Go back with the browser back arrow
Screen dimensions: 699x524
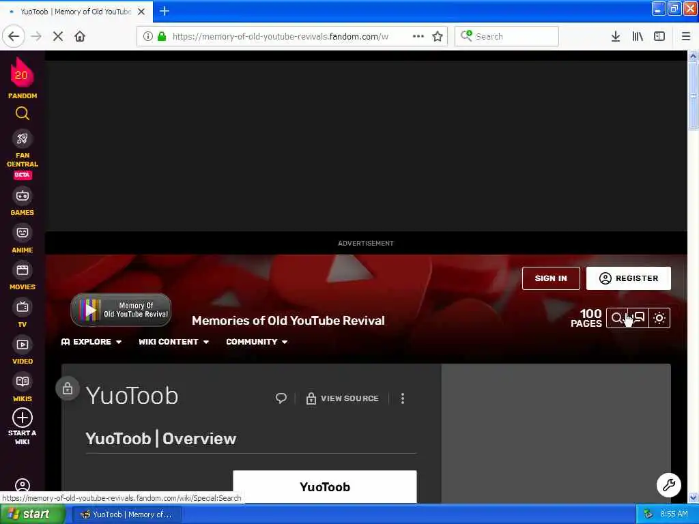point(14,36)
